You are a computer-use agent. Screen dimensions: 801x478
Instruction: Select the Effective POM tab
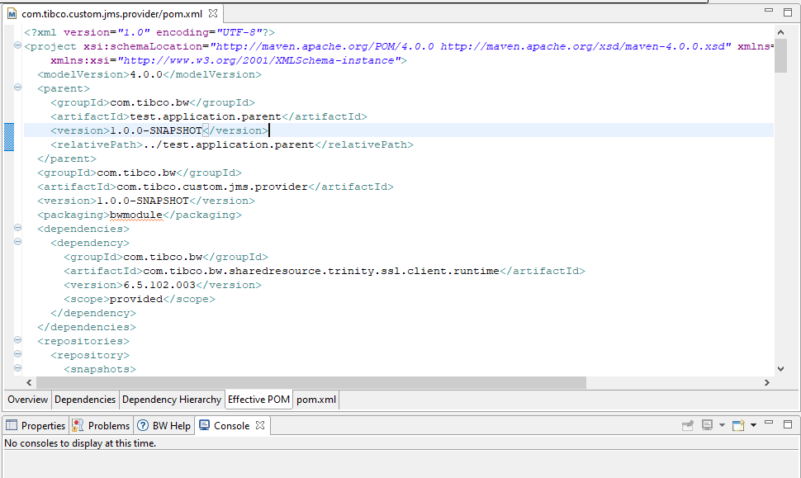click(258, 400)
